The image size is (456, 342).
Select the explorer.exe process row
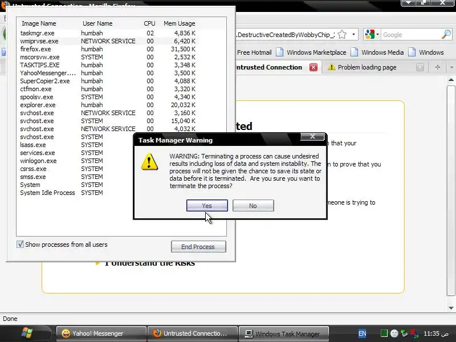108,105
